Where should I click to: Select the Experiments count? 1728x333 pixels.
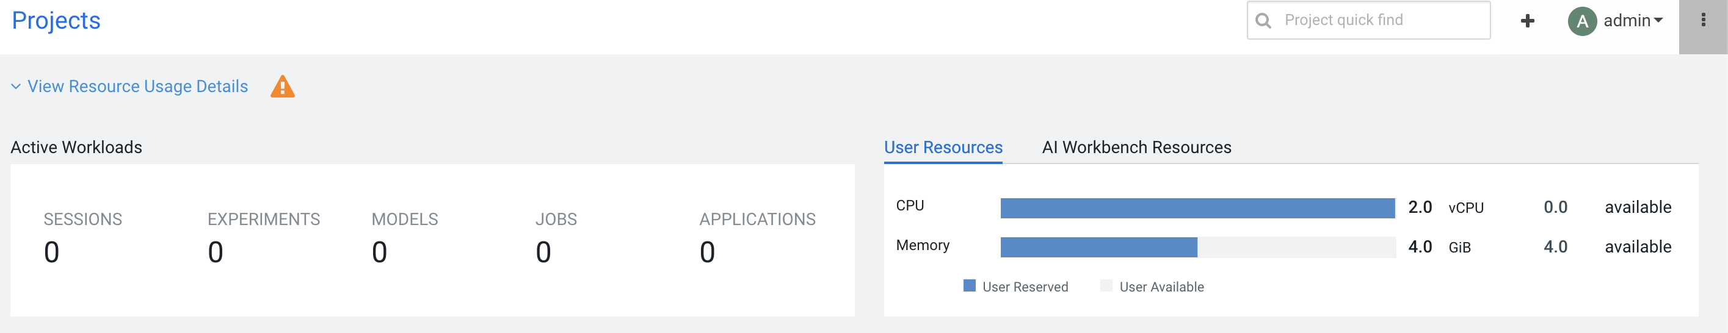(x=216, y=252)
